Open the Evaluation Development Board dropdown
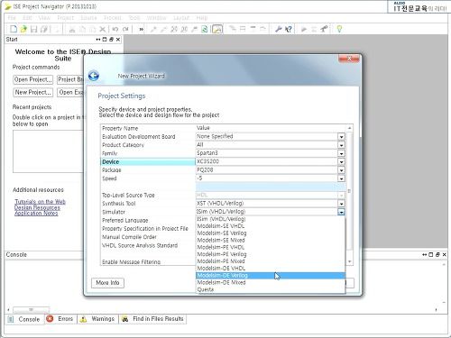The height and width of the screenshot is (338, 451). (341, 137)
